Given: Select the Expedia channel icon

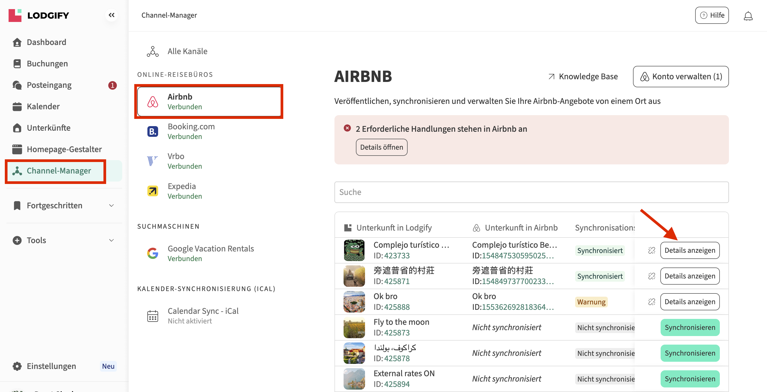Looking at the screenshot, I should [153, 191].
